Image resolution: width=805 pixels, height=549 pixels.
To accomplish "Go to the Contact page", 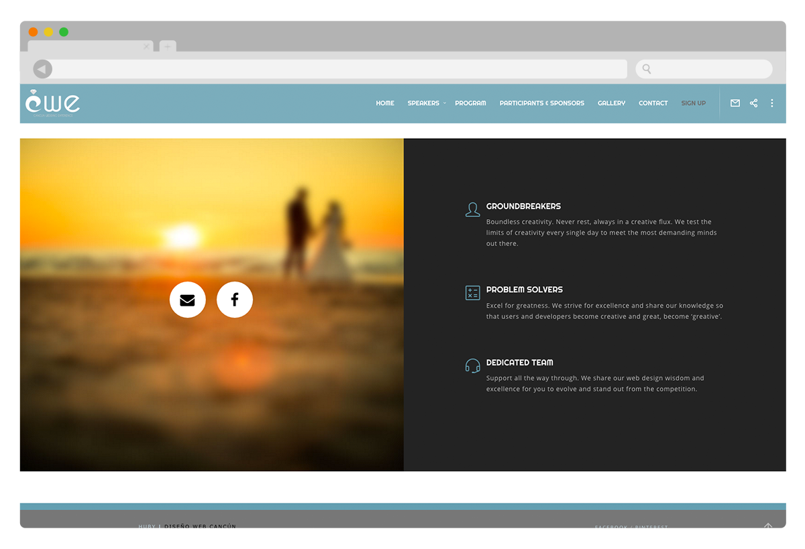I will point(653,103).
